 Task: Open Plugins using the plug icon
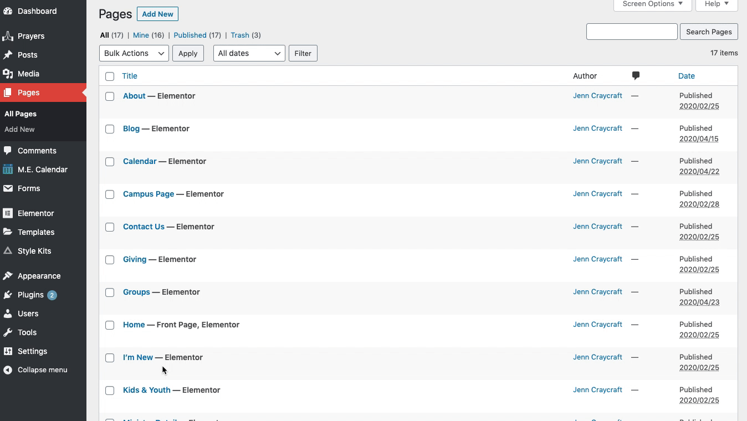click(8, 295)
